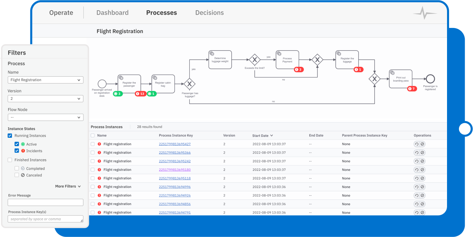This screenshot has width=473, height=237.
Task: Click the green active badge showing 3
Action: click(118, 94)
